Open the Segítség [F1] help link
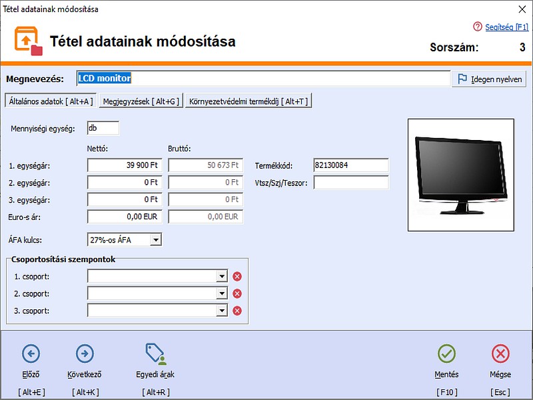Viewport: 533px width, 400px height. click(x=505, y=27)
